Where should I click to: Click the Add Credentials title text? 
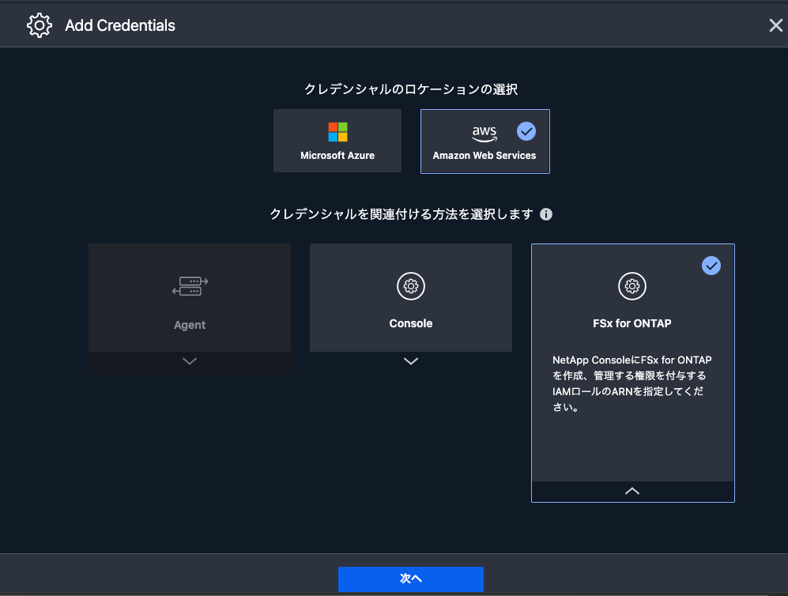pos(120,25)
